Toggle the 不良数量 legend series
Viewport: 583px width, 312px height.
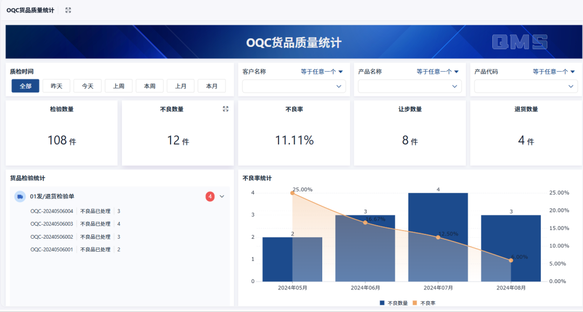point(394,303)
